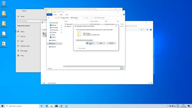Sort by Type column header
Viewport: 192px width, 108px height.
tap(106, 21)
